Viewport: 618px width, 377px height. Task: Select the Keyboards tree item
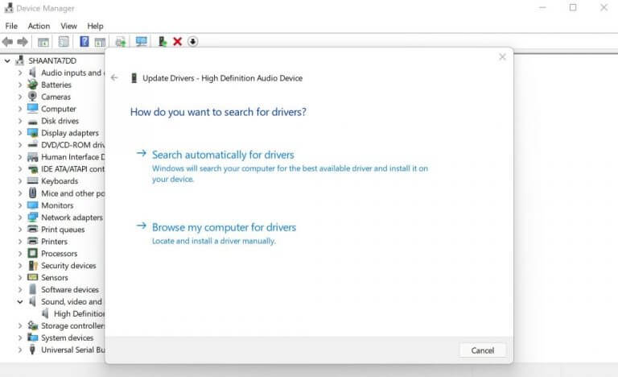tap(59, 181)
